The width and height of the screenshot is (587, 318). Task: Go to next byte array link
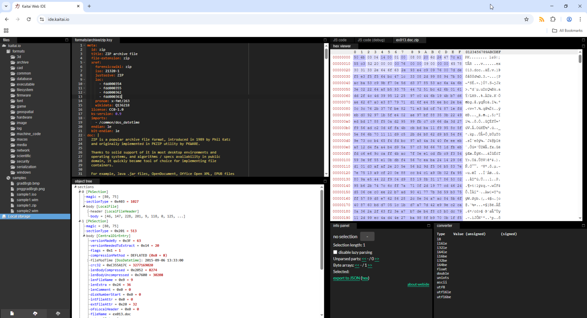point(370,265)
